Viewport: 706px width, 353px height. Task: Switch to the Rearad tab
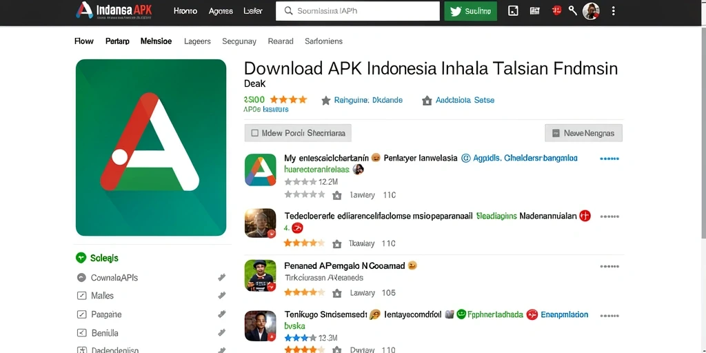[281, 41]
